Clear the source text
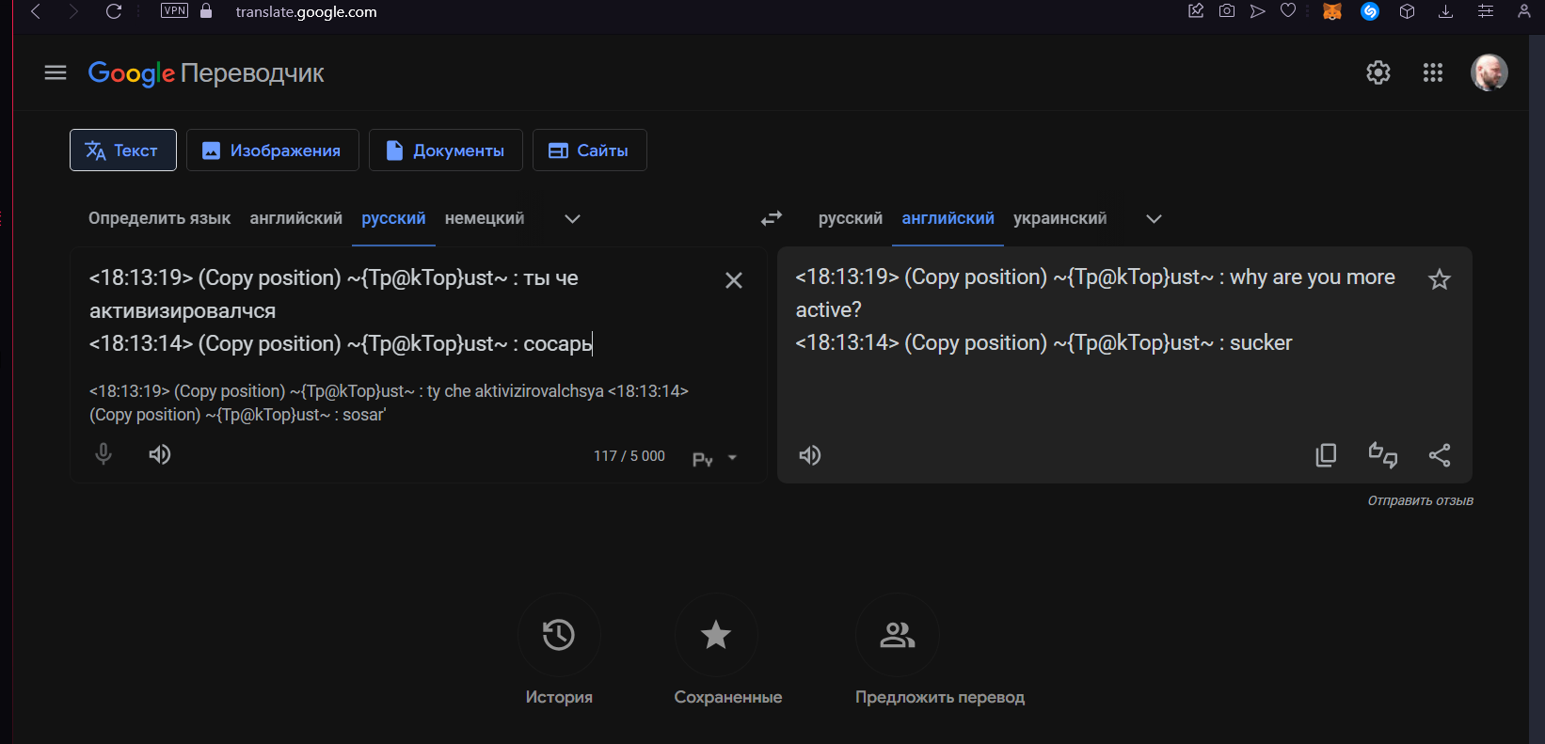 [x=734, y=280]
